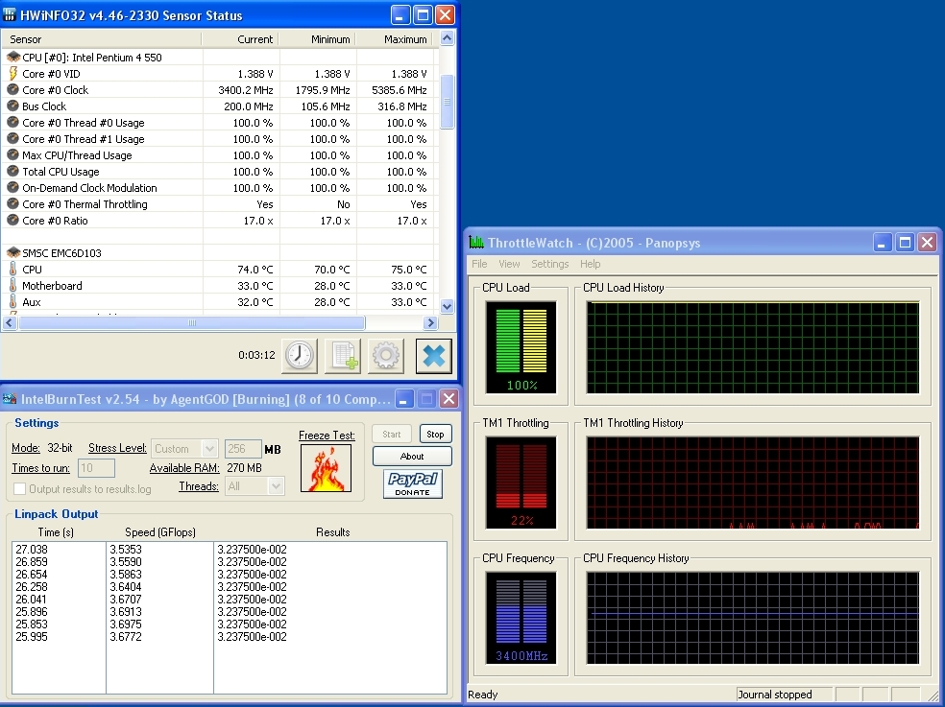Image resolution: width=945 pixels, height=707 pixels.
Task: Click the On-Demand Clock Modulation gauge icon
Action: coord(13,187)
